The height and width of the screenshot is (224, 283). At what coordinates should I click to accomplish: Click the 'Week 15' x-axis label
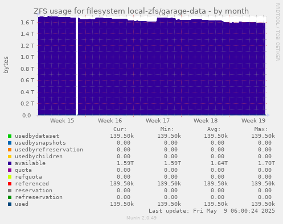coord(62,121)
